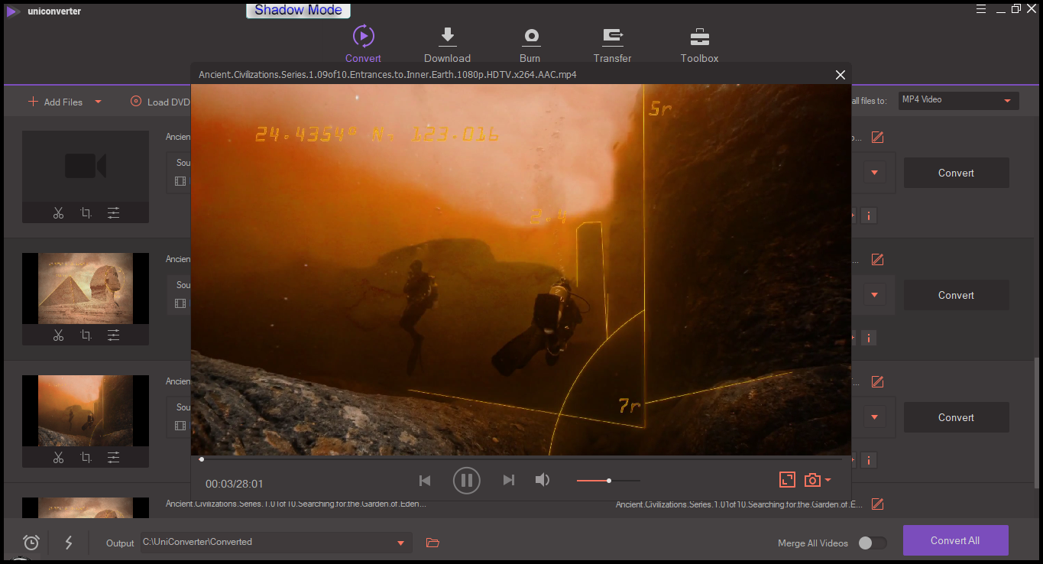Convert the third video
The image size is (1043, 564).
pyautogui.click(x=956, y=417)
